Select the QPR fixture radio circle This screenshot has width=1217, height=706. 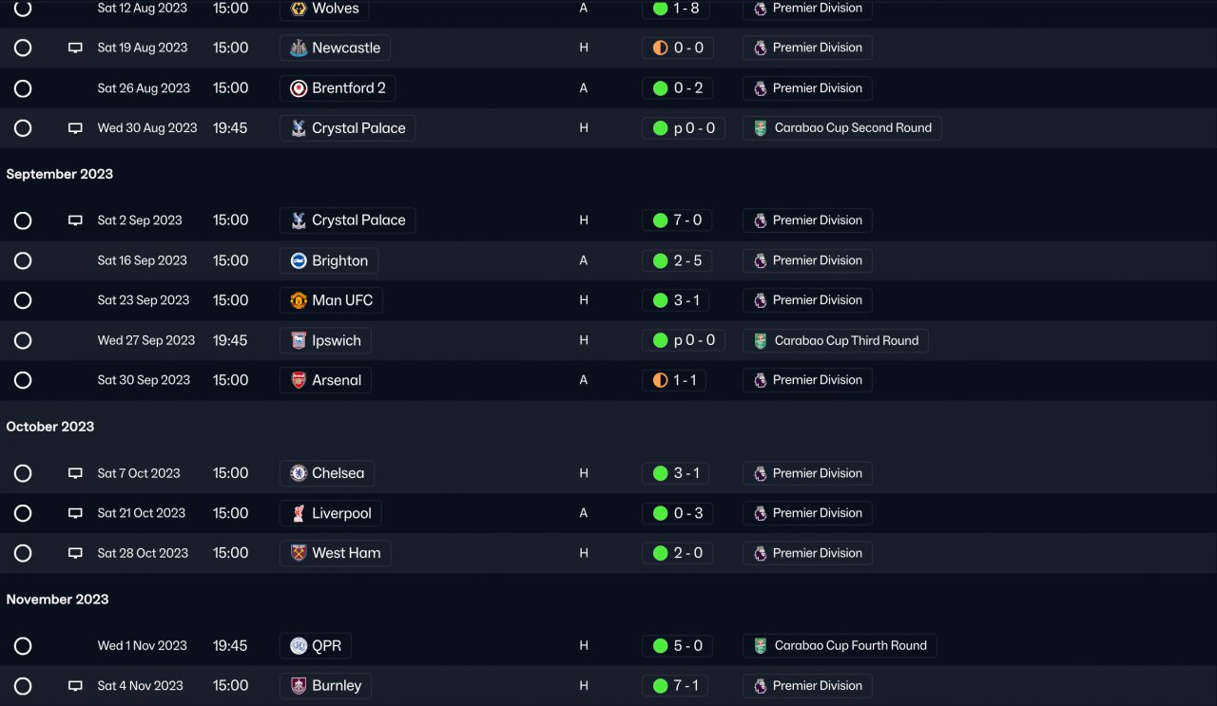point(23,646)
